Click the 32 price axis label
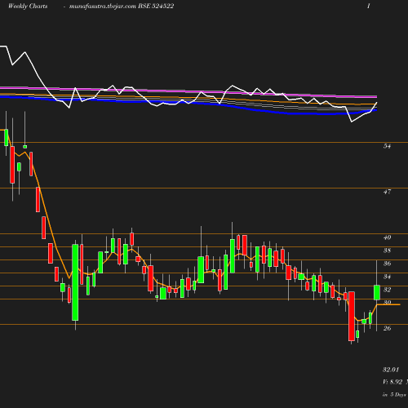 pyautogui.click(x=387, y=290)
